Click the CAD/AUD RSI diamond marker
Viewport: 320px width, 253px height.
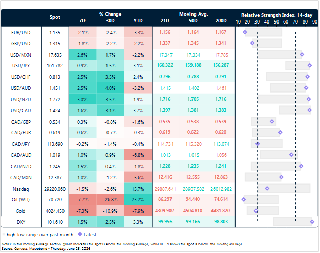coord(291,155)
